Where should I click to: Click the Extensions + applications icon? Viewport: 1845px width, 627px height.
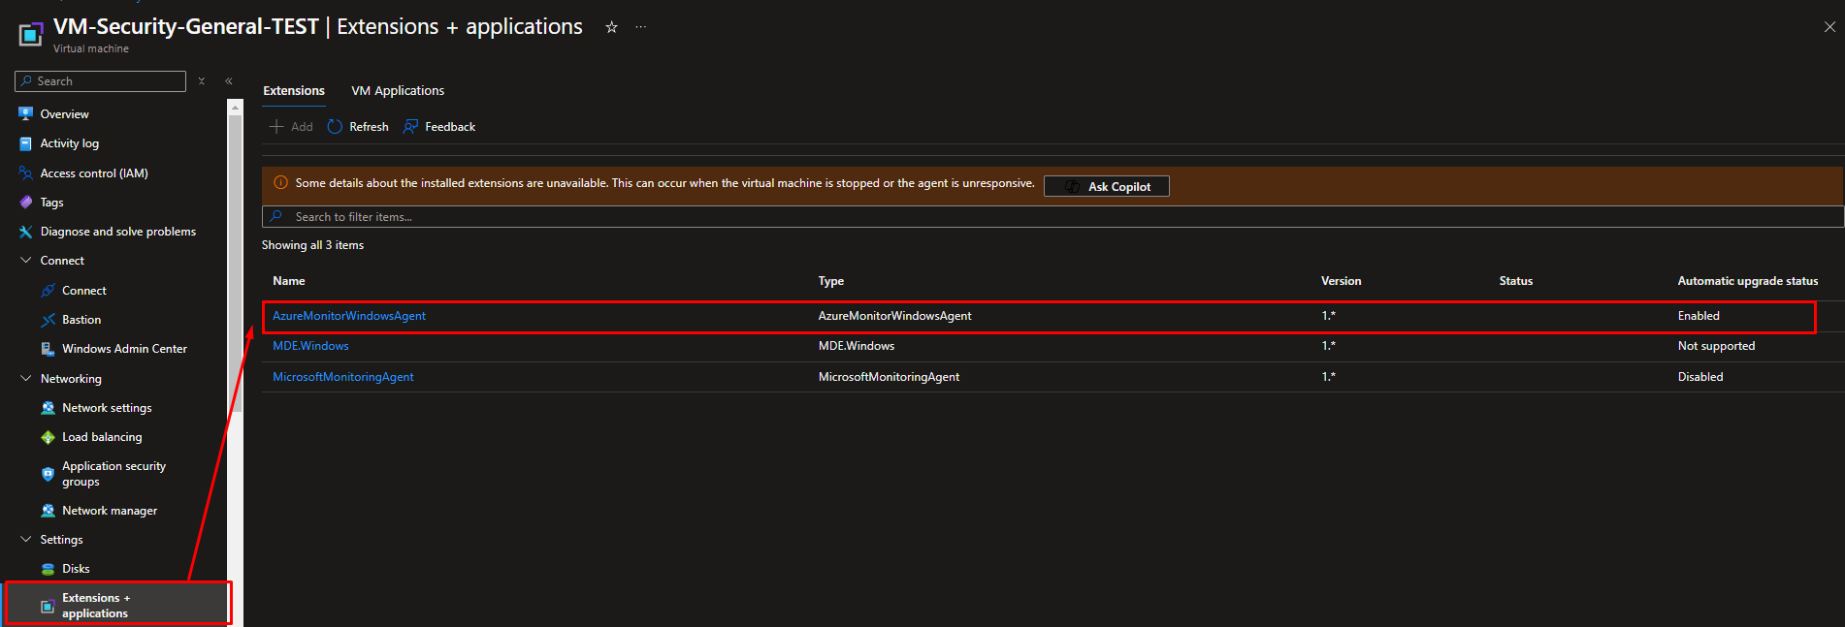(x=48, y=607)
